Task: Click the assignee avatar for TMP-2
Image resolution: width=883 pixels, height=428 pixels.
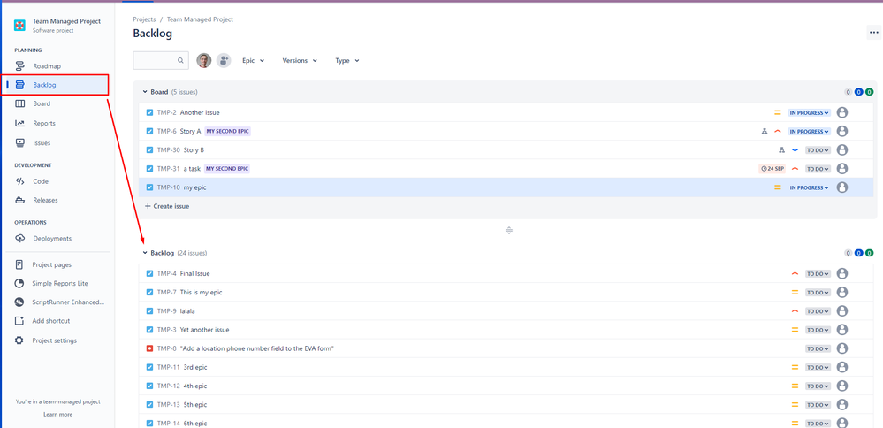Action: [x=842, y=112]
